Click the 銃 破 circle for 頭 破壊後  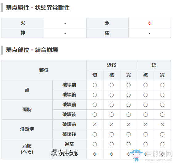(x=145, y=95)
